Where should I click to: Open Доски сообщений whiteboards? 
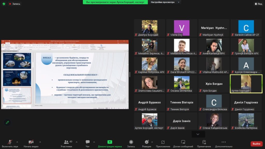pyautogui.click(x=183, y=143)
